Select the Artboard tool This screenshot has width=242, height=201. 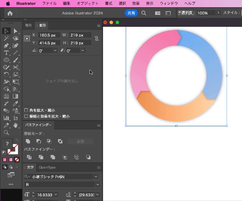[16, 118]
